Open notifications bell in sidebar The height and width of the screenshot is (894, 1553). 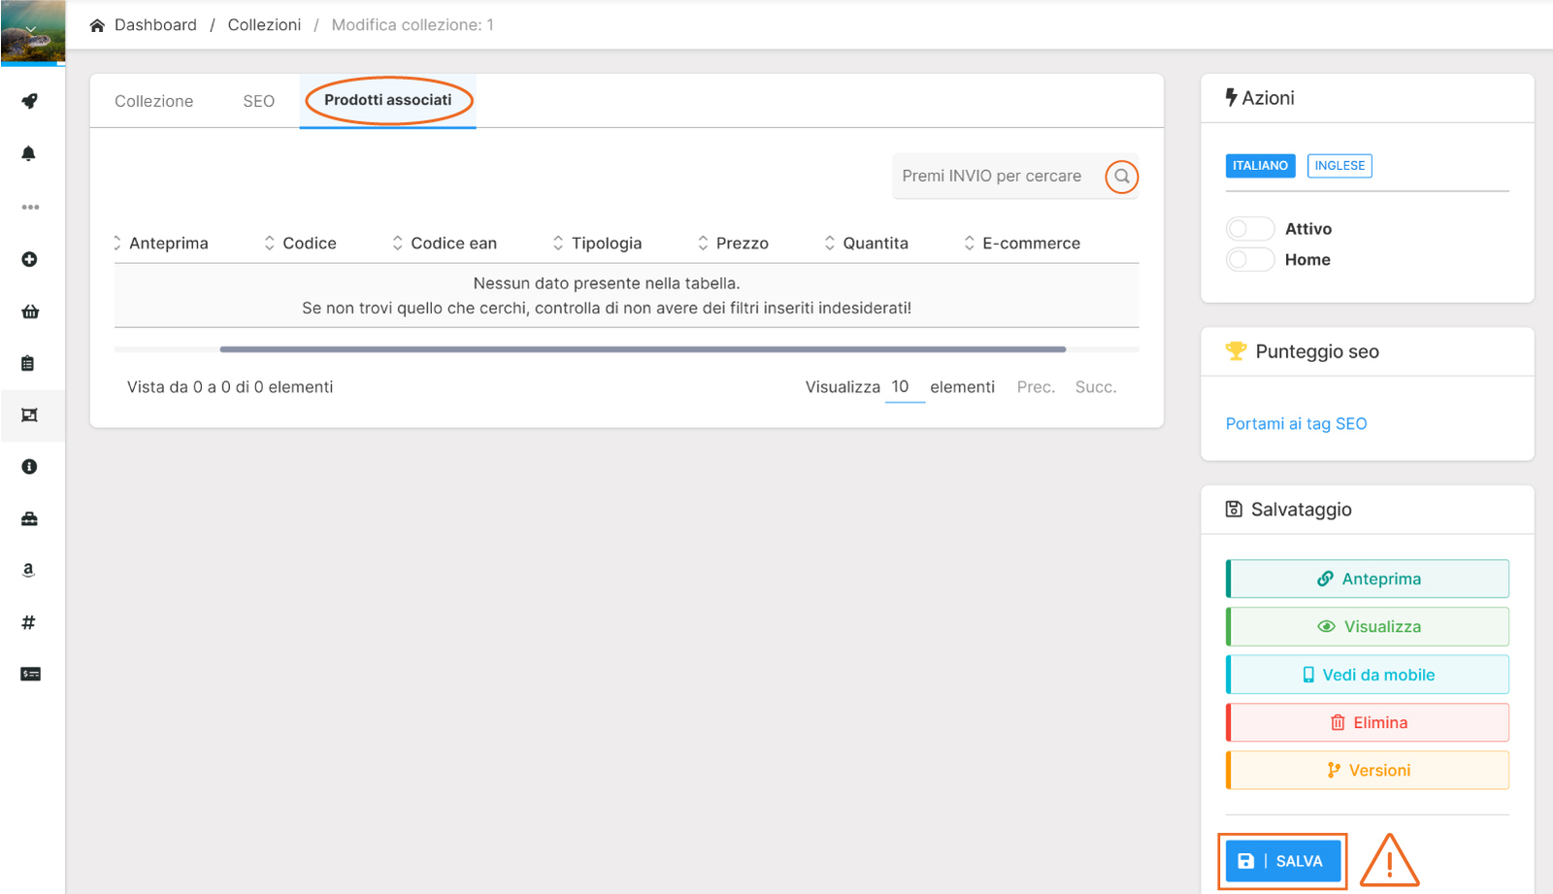pos(29,153)
